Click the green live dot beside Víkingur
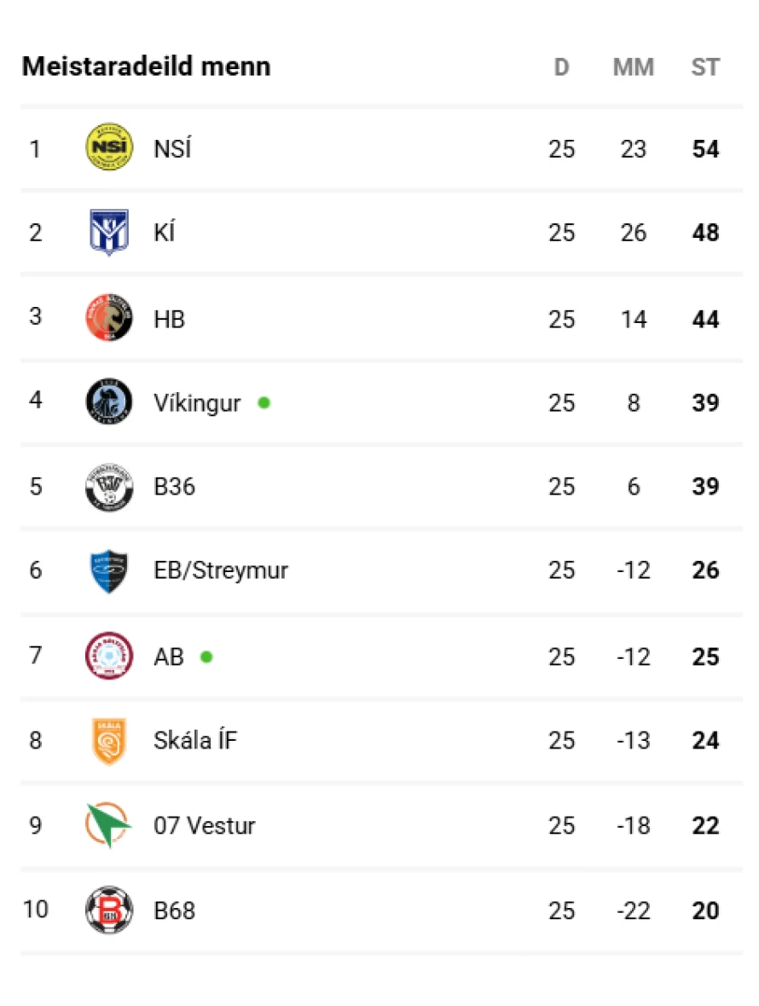The height and width of the screenshot is (1006, 759). point(264,403)
